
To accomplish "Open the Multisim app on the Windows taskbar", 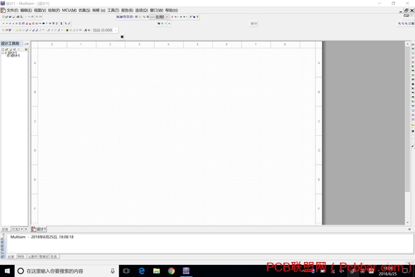I will tap(186, 271).
